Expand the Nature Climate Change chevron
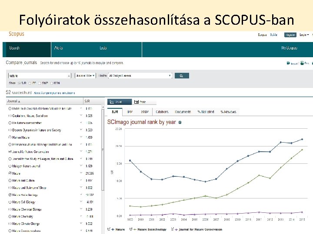313x234 pixels. point(81,223)
